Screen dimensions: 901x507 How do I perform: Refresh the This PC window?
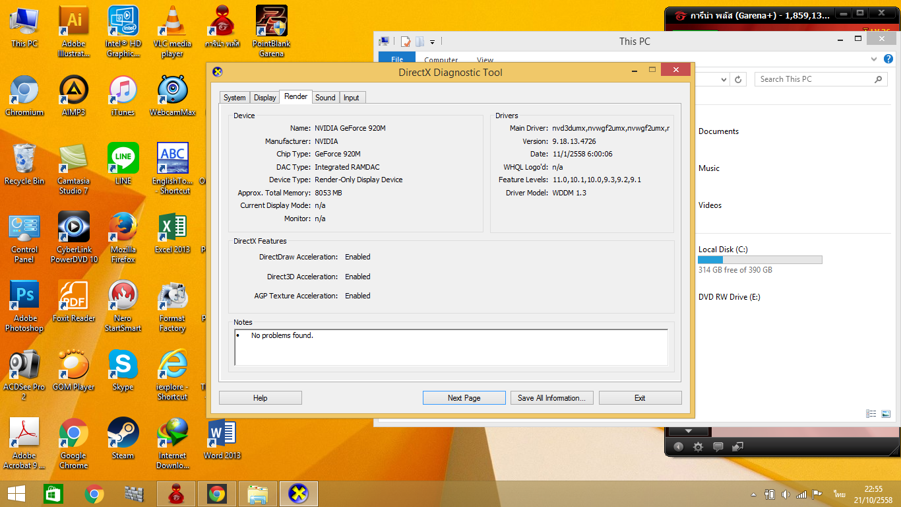(x=739, y=79)
